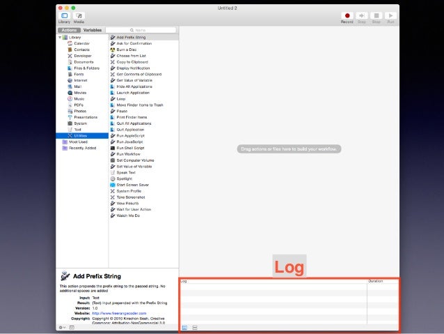Viewport: 444px width, 334px height.
Task: Click the Speak Text icon
Action: click(113, 172)
